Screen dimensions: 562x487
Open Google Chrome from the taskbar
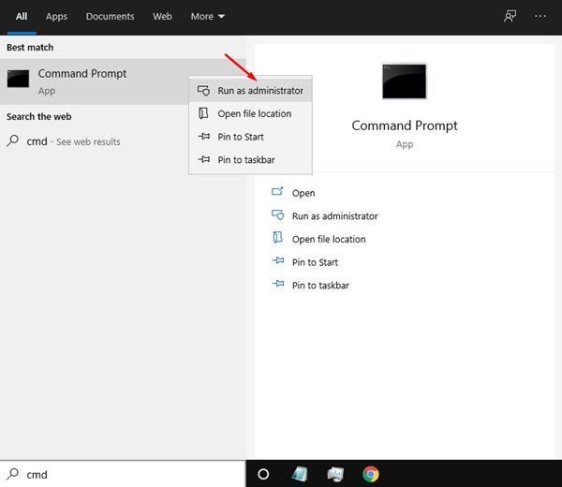[x=371, y=474]
